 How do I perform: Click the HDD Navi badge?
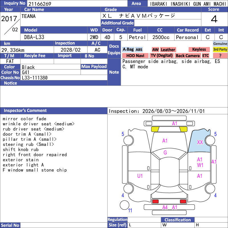pyautogui.click(x=135, y=56)
